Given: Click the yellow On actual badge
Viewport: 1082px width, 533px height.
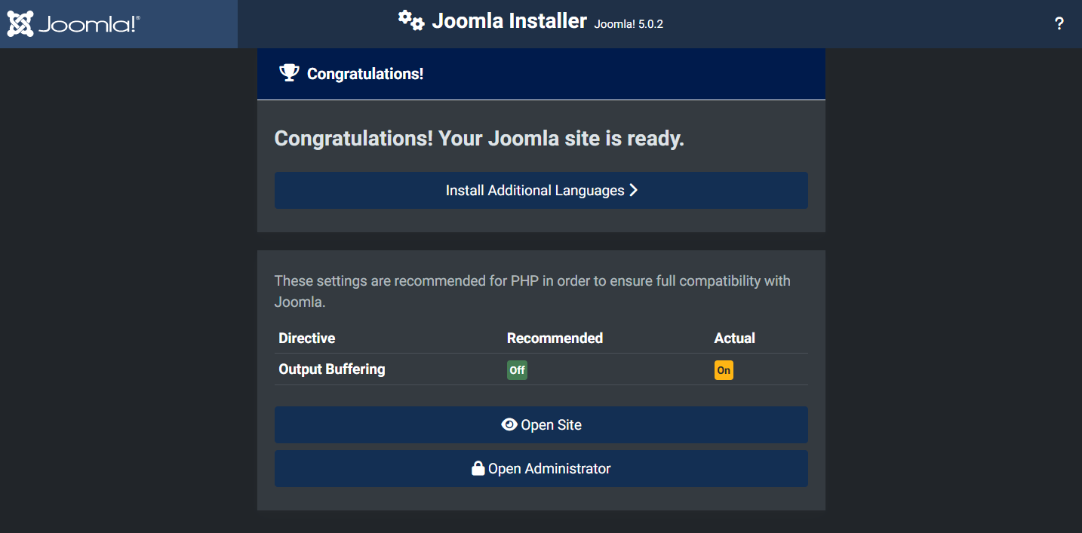Looking at the screenshot, I should tap(724, 370).
